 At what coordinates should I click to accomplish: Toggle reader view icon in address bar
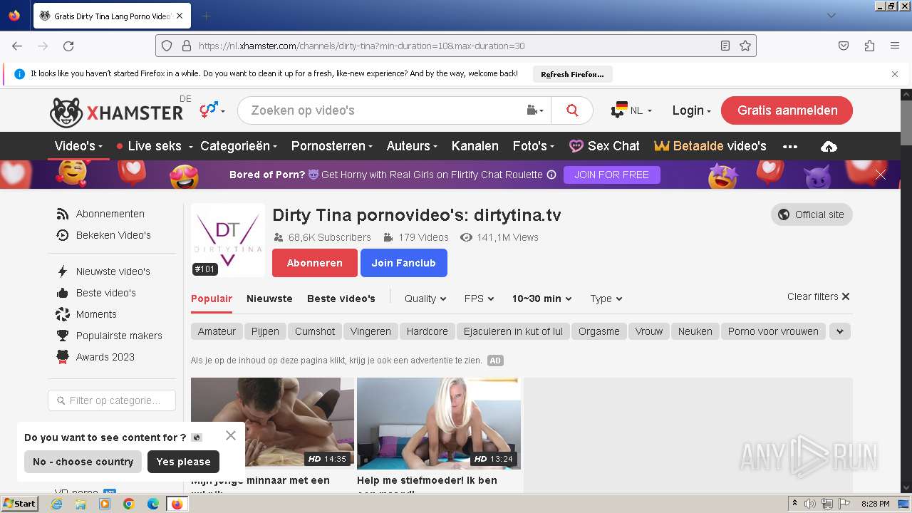[x=725, y=46]
